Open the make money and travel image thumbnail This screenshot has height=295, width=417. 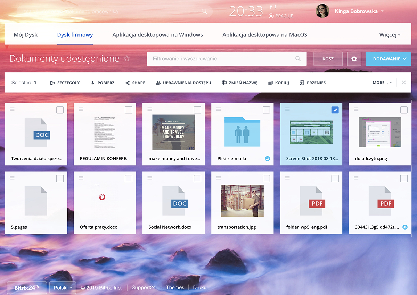click(173, 132)
